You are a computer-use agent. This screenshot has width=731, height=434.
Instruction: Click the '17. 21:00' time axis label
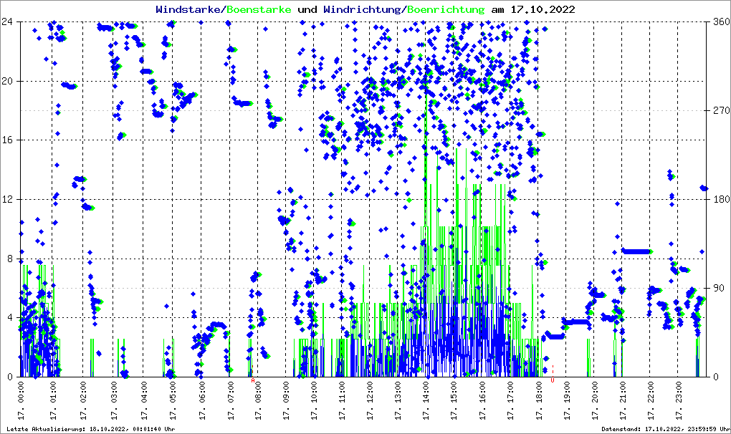click(622, 400)
